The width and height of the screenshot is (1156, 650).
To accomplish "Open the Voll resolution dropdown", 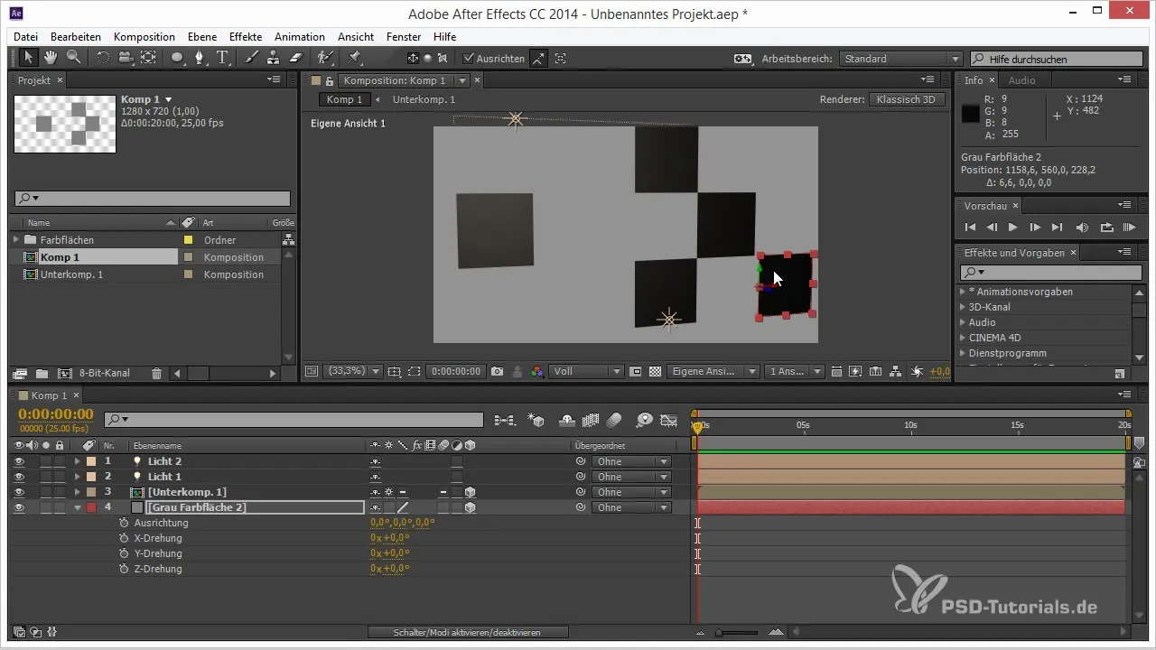I will coord(587,371).
